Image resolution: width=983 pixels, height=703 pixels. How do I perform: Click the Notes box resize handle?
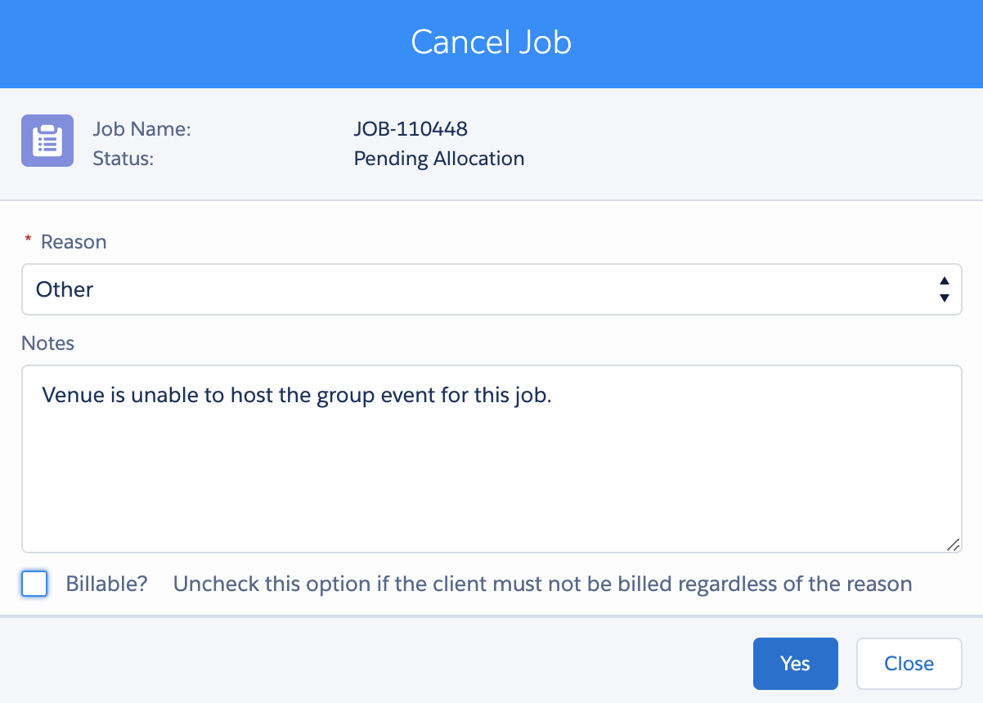pyautogui.click(x=953, y=545)
